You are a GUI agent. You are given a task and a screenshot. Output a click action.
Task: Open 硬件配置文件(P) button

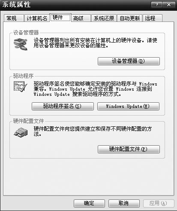(x=129, y=149)
